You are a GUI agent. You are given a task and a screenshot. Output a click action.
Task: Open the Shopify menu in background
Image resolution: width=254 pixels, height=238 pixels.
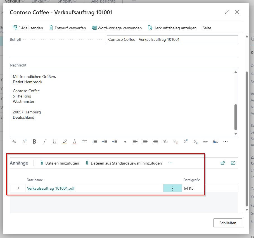67,1
